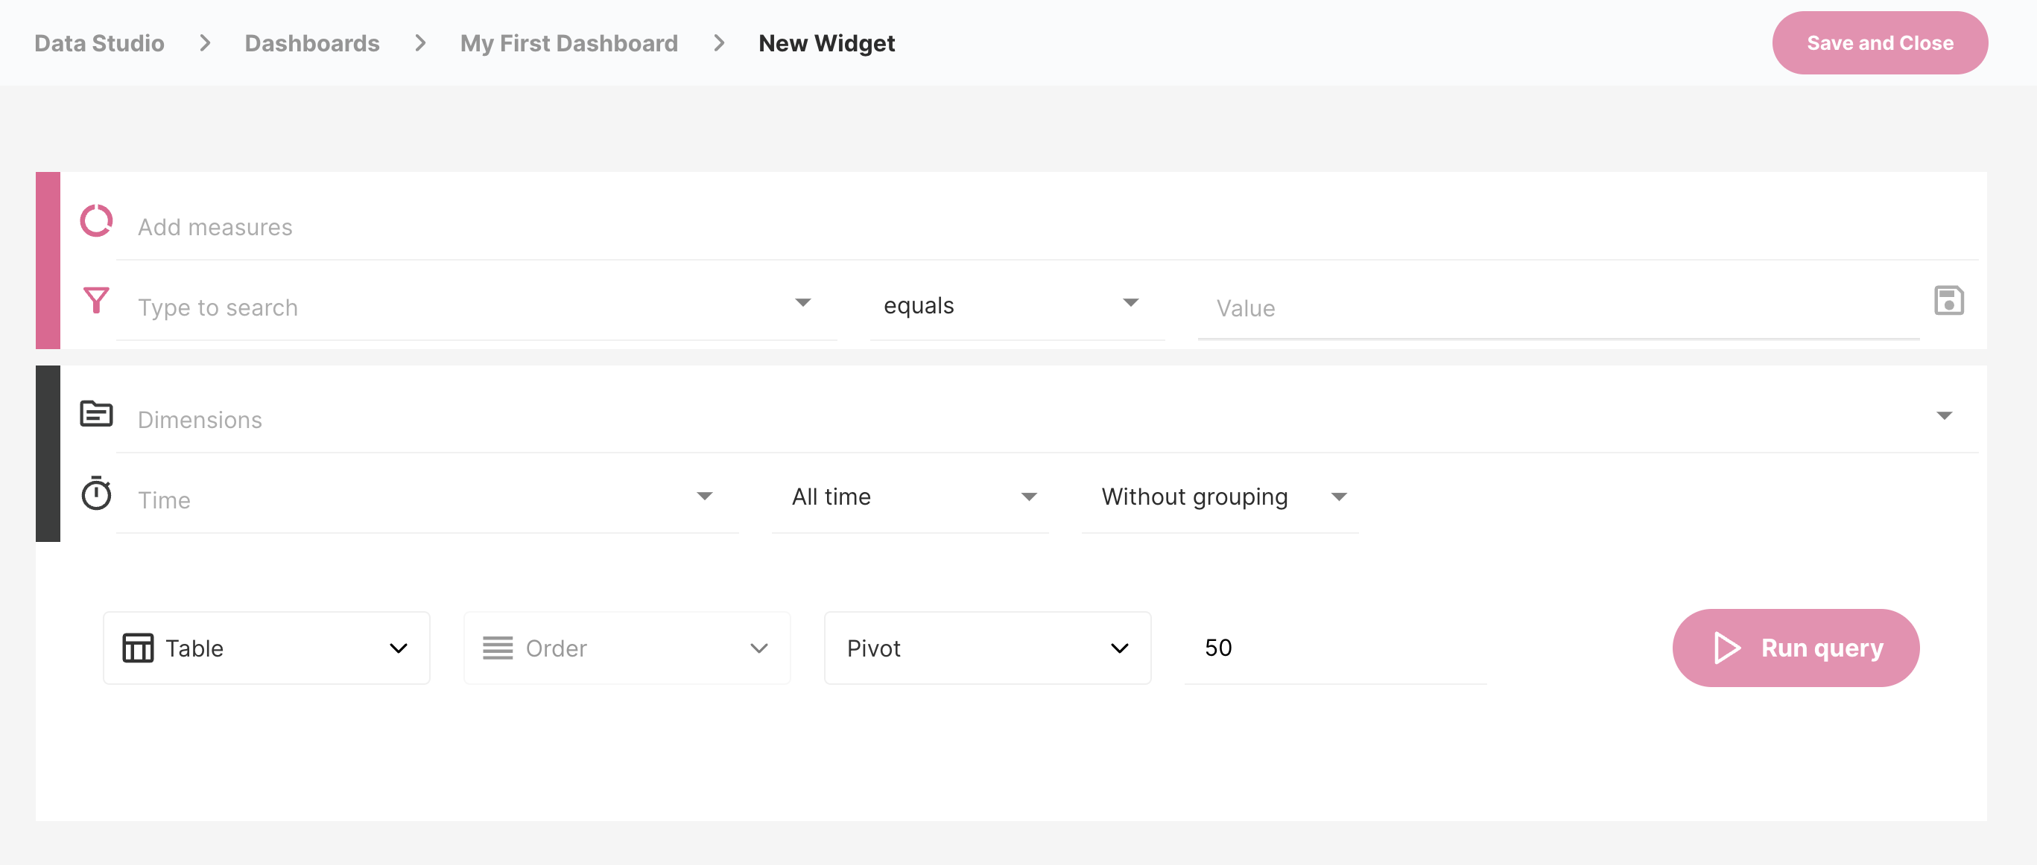Open My First Dashboard breadcrumb
The height and width of the screenshot is (865, 2037).
pos(568,43)
